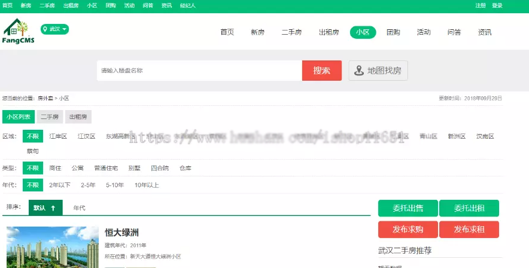Filter type by 公寓
Image resolution: width=529 pixels, height=268 pixels.
click(x=77, y=168)
